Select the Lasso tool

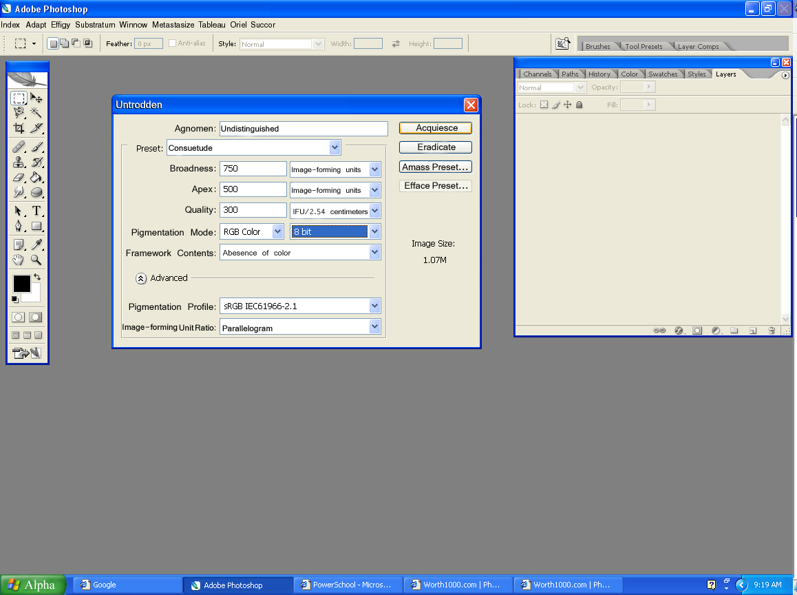19,112
